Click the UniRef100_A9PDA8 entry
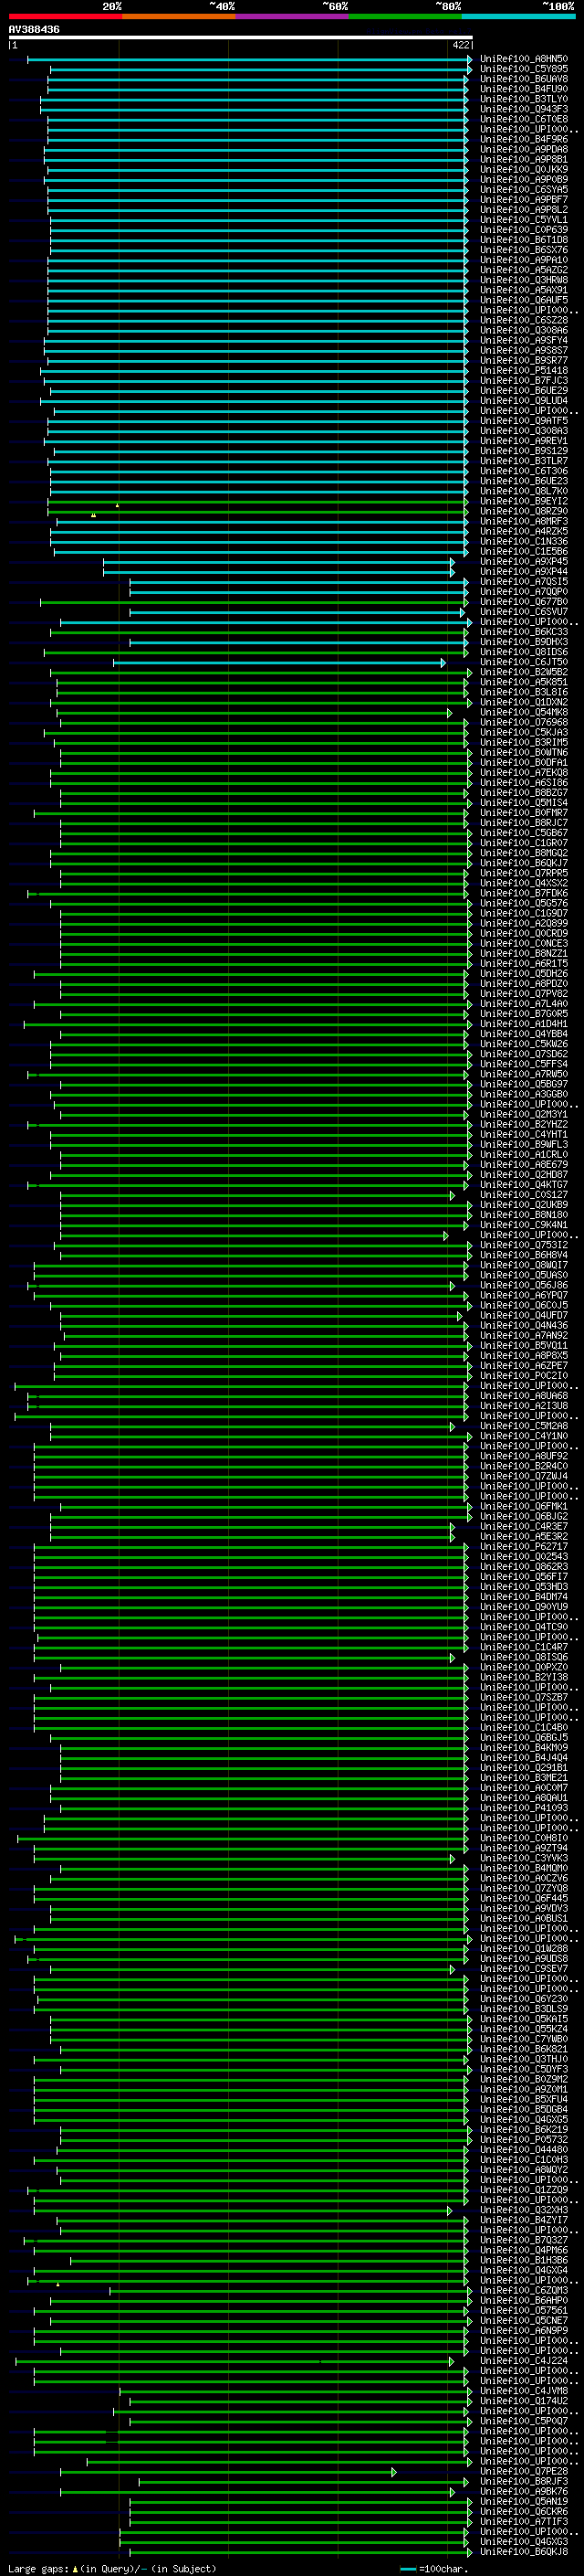This screenshot has width=584, height=2576. tap(523, 149)
